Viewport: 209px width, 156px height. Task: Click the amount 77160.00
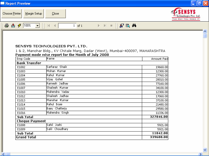point(162,84)
